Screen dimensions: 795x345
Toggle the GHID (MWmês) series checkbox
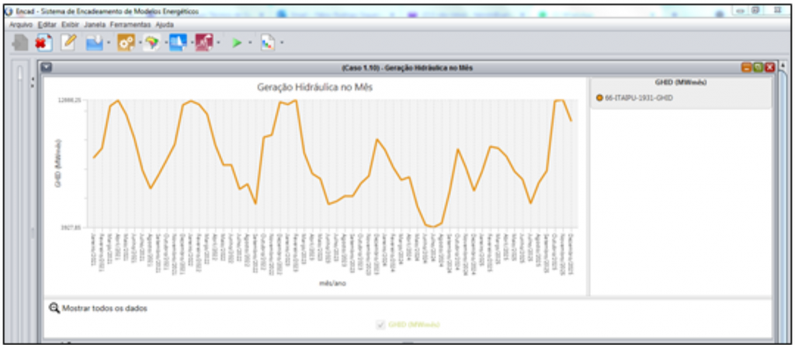(x=380, y=325)
